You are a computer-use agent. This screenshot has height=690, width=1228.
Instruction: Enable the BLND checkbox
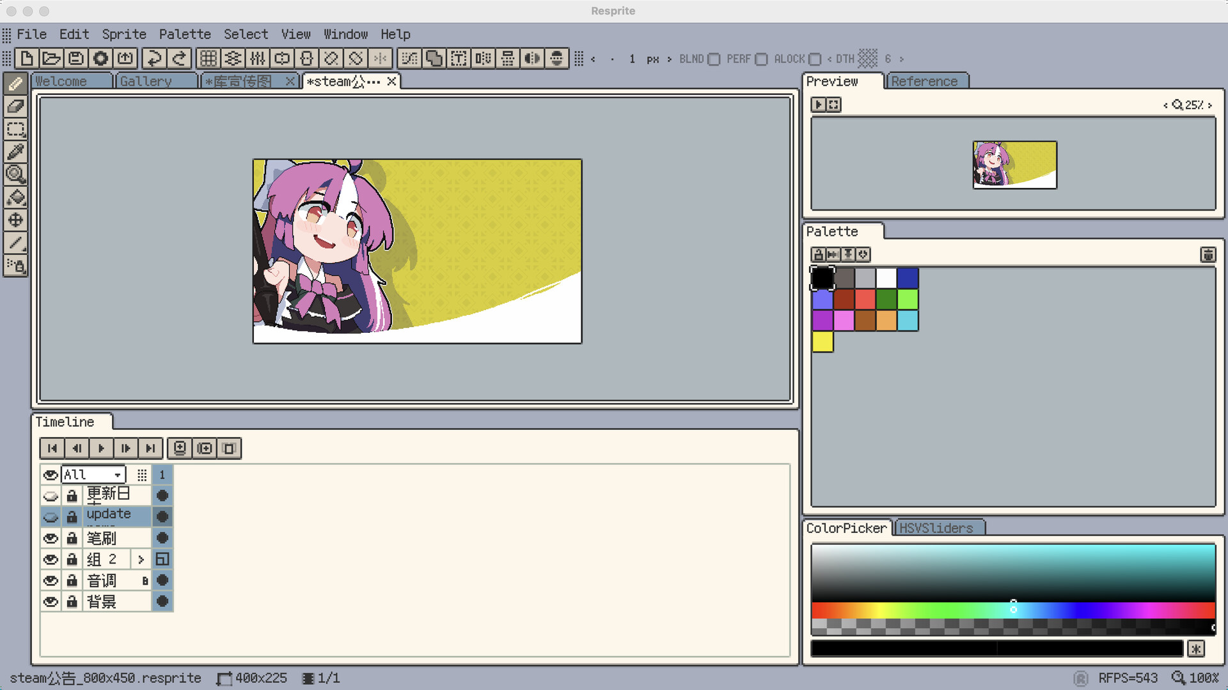(x=714, y=59)
